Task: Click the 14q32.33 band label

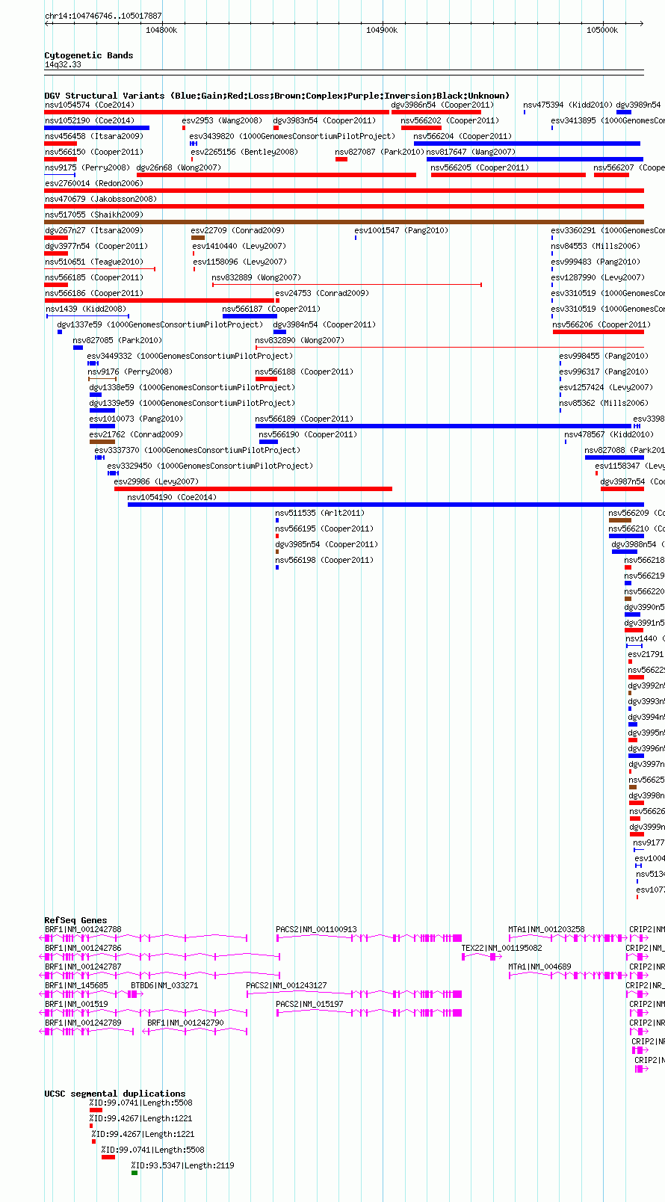Action: point(63,64)
